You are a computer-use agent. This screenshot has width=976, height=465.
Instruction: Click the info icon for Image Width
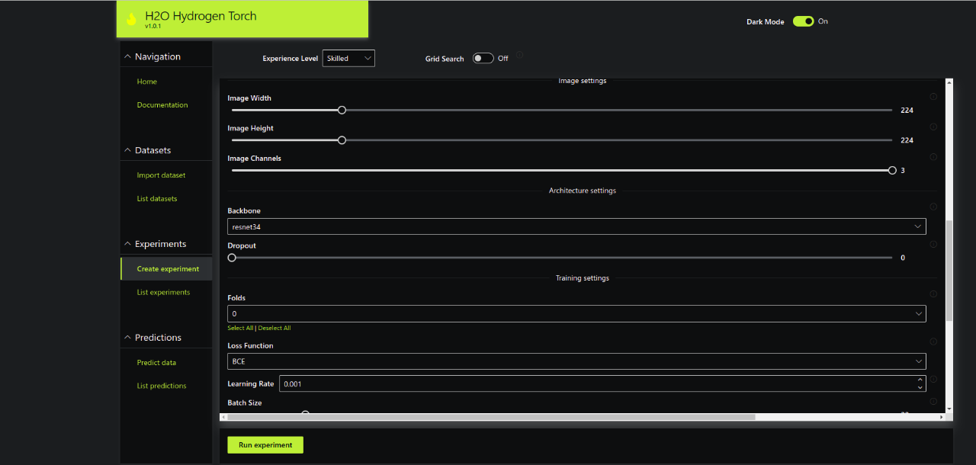(x=933, y=97)
